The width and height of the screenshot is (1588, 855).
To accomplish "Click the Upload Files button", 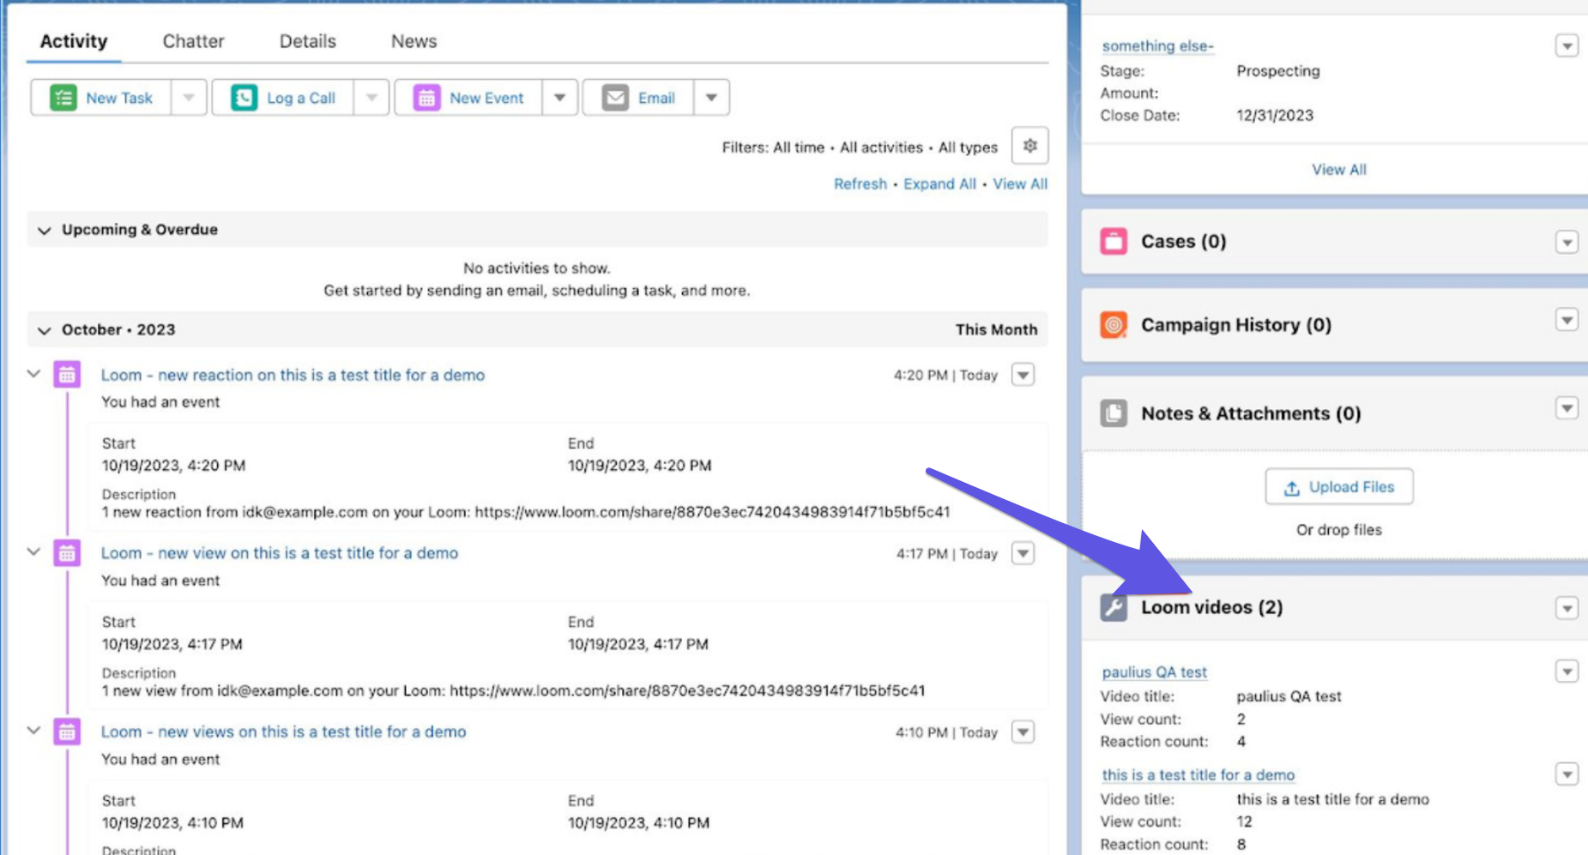I will [x=1338, y=487].
